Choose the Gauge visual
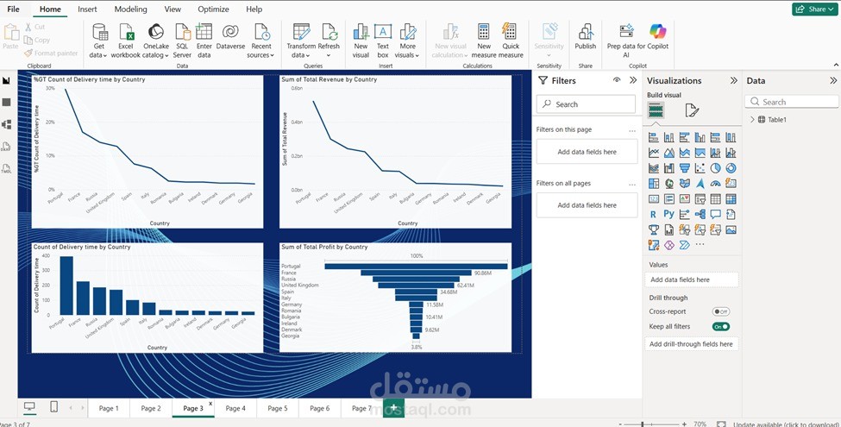Screen dimensions: 841x427 [x=715, y=184]
